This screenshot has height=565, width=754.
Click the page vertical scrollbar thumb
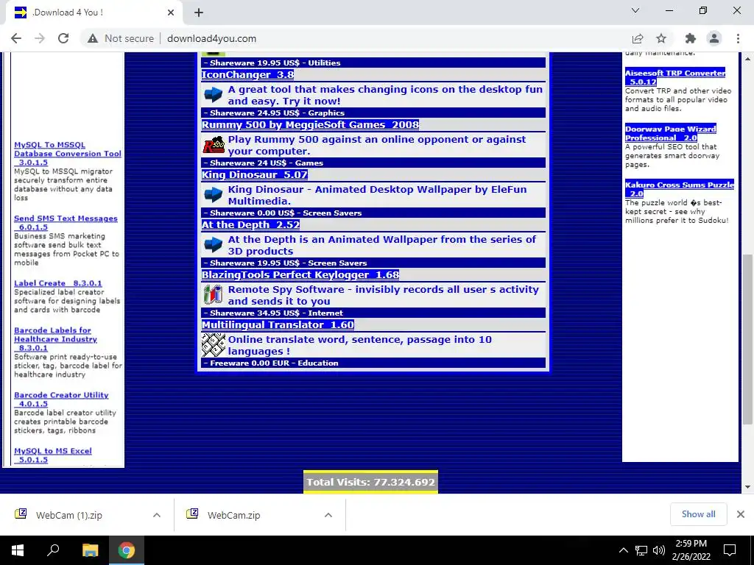click(x=747, y=339)
